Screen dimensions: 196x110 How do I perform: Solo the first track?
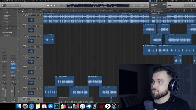[26, 16]
